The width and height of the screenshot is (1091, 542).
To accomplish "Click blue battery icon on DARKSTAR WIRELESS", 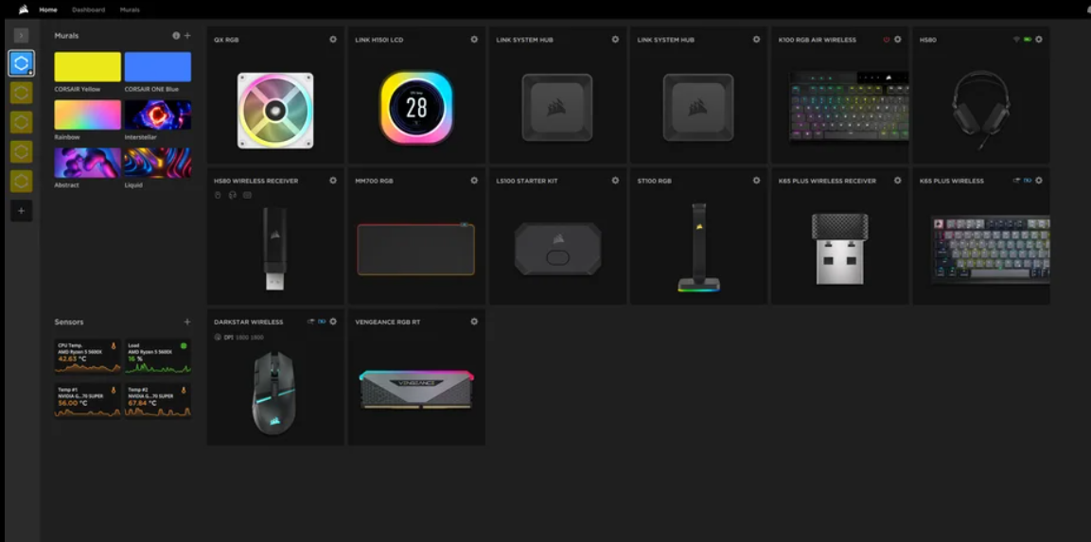I will (x=322, y=323).
